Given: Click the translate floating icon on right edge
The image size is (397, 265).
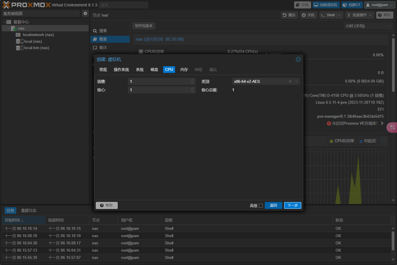Looking at the screenshot, I should point(392,127).
